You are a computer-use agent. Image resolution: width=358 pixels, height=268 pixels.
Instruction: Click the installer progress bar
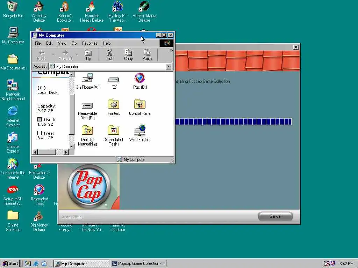pyautogui.click(x=233, y=121)
